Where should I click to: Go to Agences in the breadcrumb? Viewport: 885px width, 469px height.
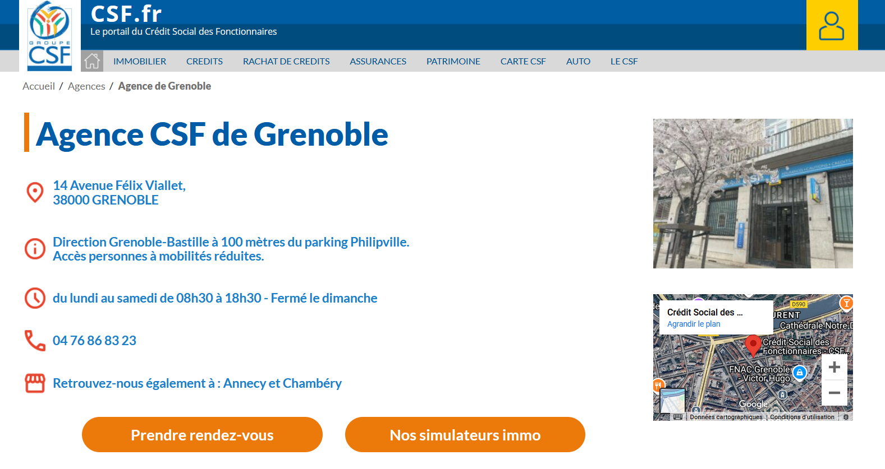86,86
